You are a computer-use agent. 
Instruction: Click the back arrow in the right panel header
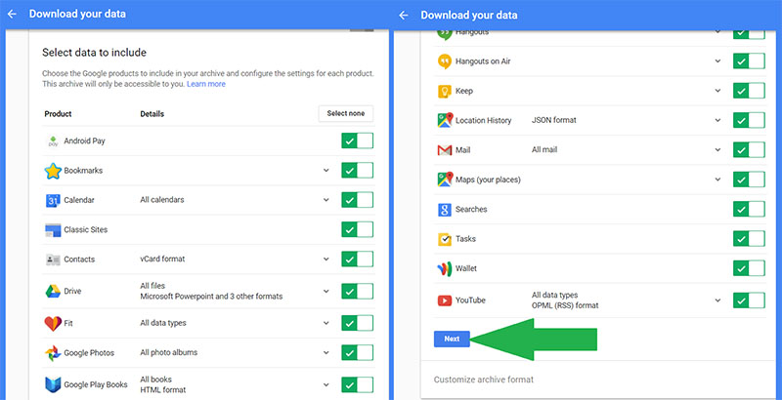[404, 16]
